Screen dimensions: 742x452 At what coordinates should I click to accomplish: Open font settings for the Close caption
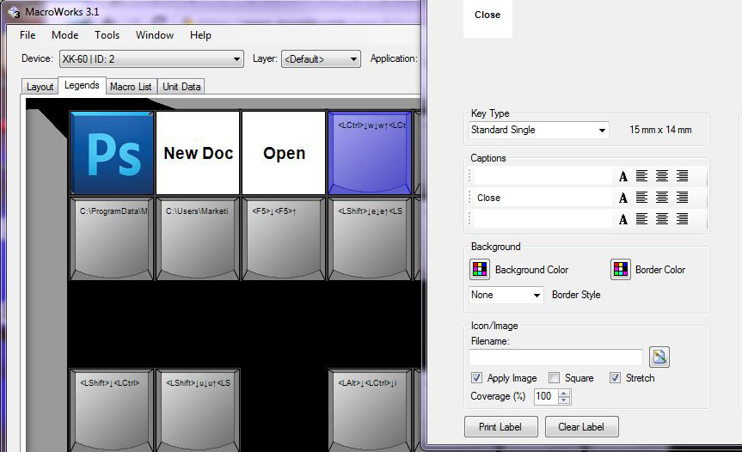(x=623, y=198)
